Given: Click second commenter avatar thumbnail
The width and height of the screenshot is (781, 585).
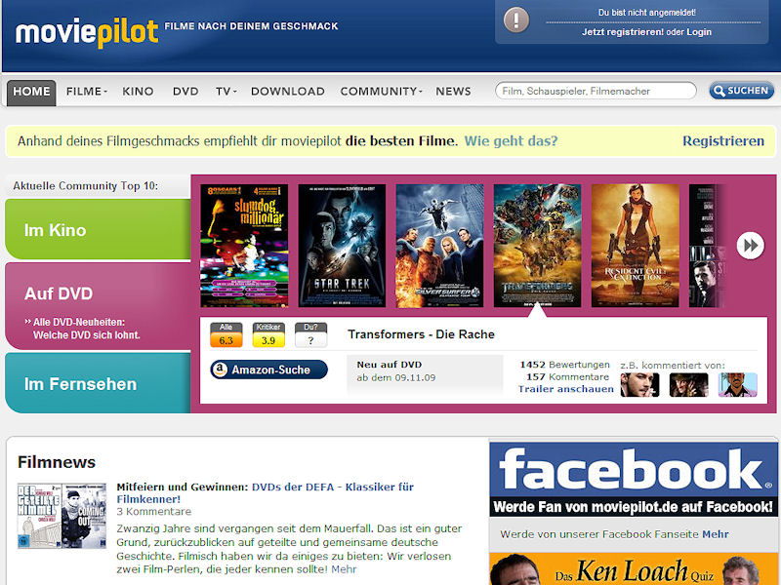Looking at the screenshot, I should (x=688, y=385).
